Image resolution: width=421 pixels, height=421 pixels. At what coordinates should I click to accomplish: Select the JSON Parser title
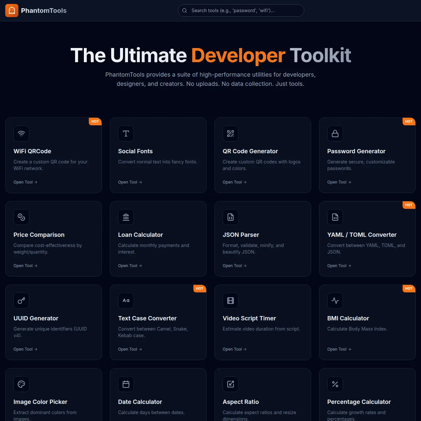pyautogui.click(x=241, y=235)
